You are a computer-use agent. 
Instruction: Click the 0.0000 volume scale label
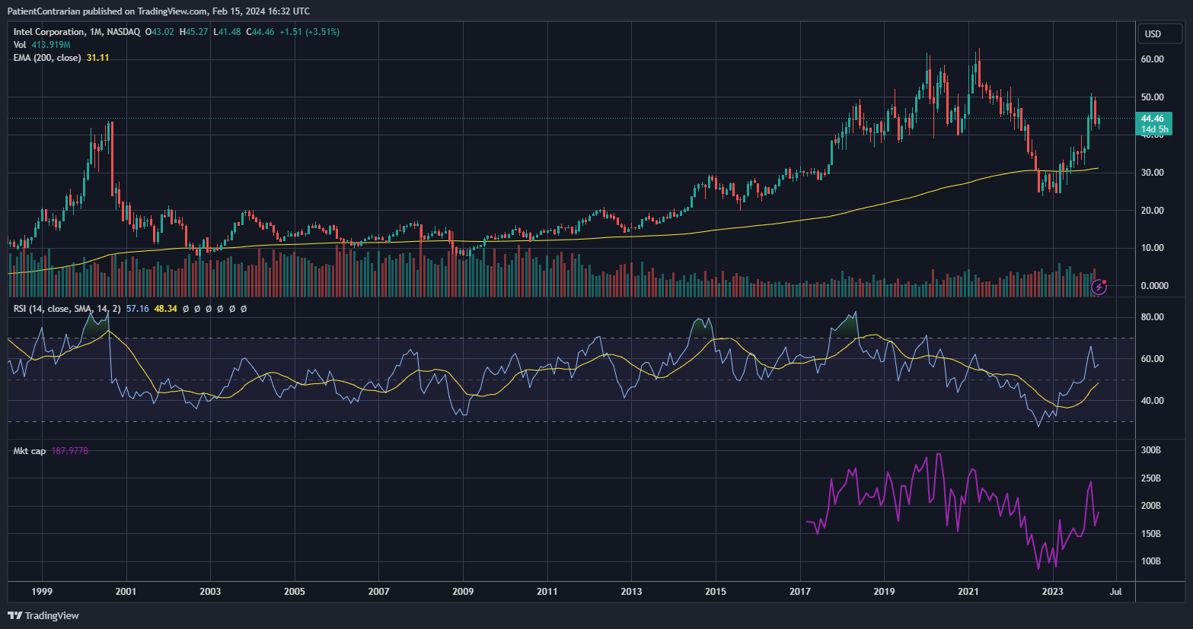point(1154,286)
